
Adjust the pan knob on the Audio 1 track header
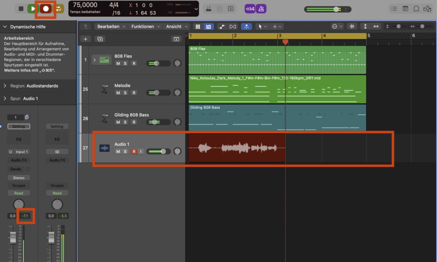[x=177, y=151]
